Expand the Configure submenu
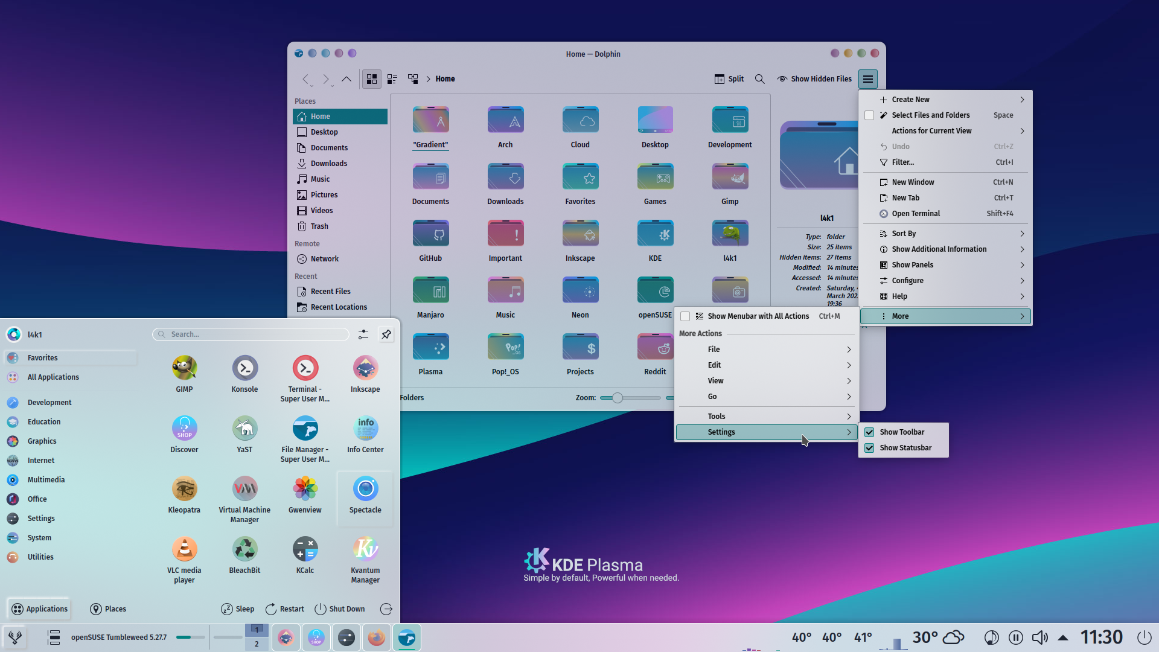Image resolution: width=1159 pixels, height=652 pixels. click(945, 281)
